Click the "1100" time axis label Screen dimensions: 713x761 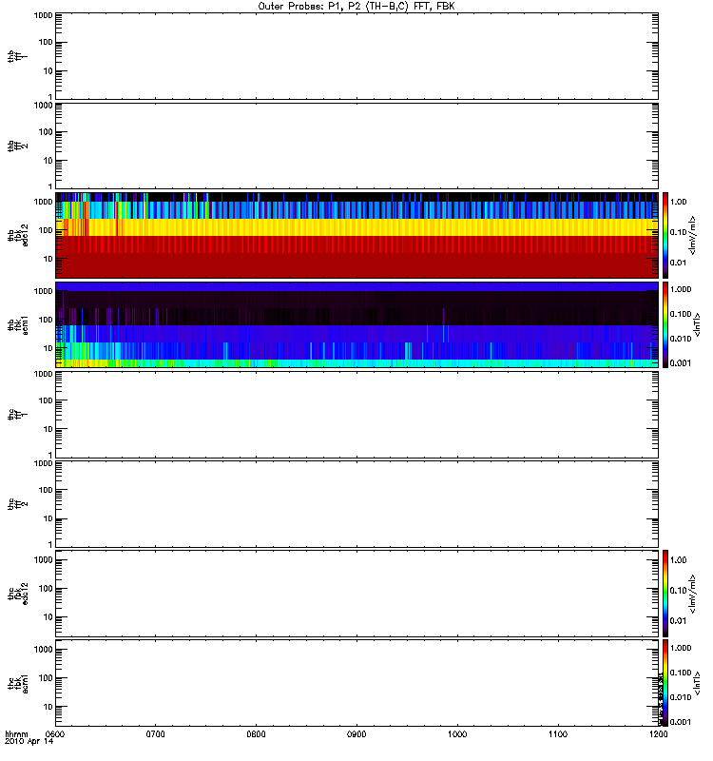(x=558, y=734)
